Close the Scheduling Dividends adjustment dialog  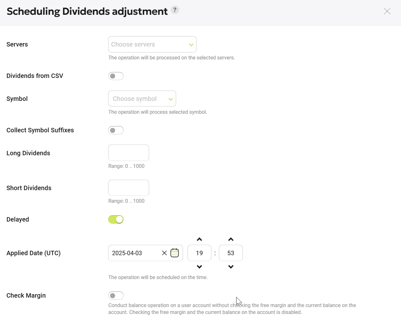(387, 11)
